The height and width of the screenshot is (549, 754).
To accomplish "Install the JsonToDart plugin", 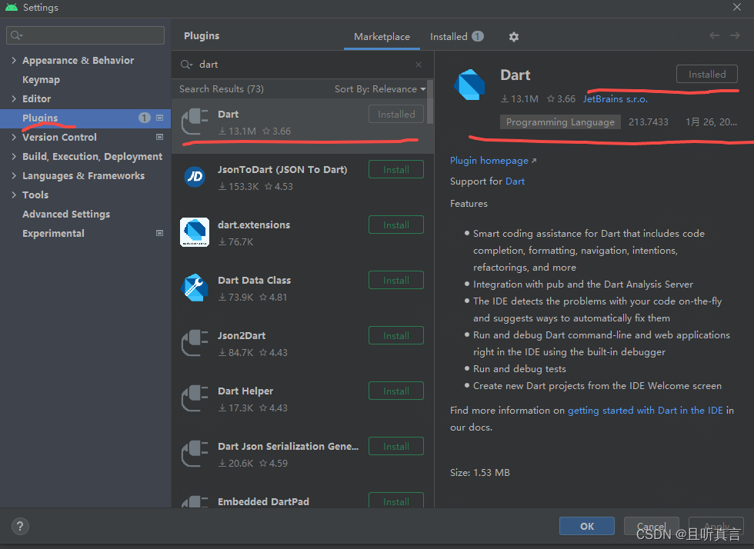I will (395, 169).
